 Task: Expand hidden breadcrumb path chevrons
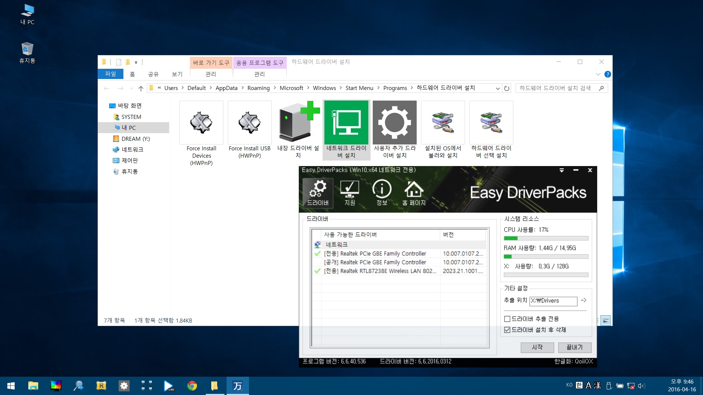pos(159,88)
